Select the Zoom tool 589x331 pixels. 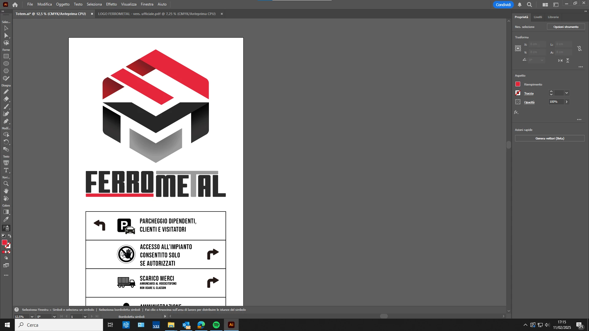click(6, 184)
